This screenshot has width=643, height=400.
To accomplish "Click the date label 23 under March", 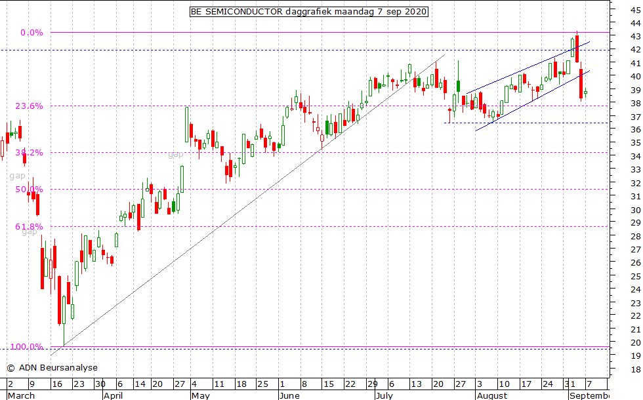I will click(x=79, y=384).
